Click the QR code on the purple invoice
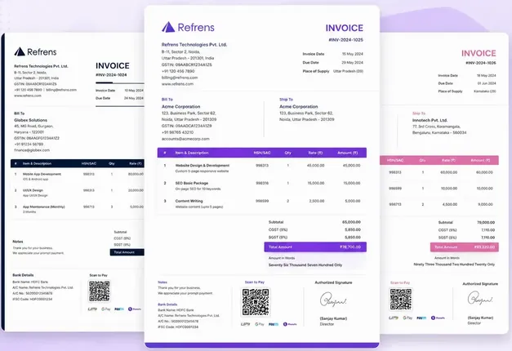The image size is (512, 351). (256, 302)
